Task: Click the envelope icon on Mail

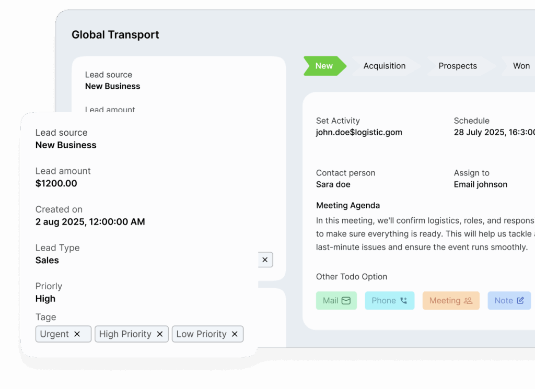Action: (346, 301)
